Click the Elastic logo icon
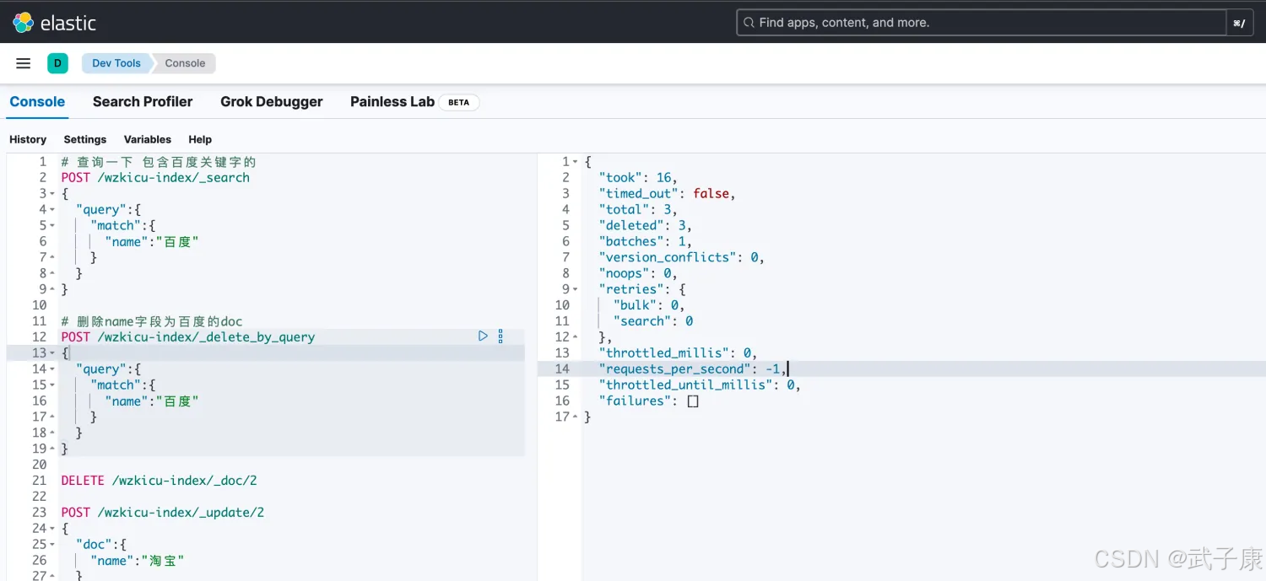 click(23, 23)
